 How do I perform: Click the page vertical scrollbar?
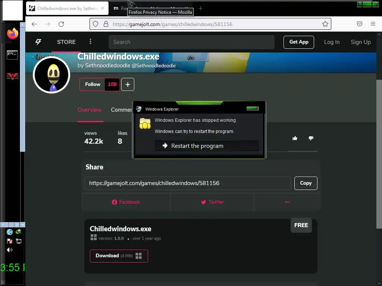[x=379, y=153]
